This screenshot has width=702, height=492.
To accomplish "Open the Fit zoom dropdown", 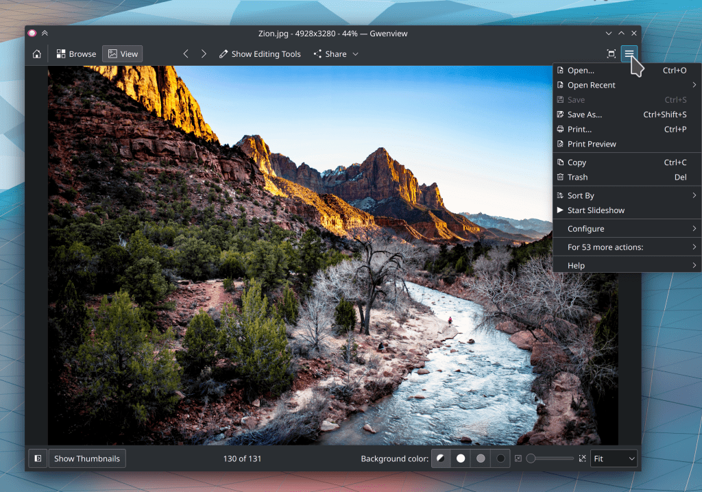I will pyautogui.click(x=614, y=458).
